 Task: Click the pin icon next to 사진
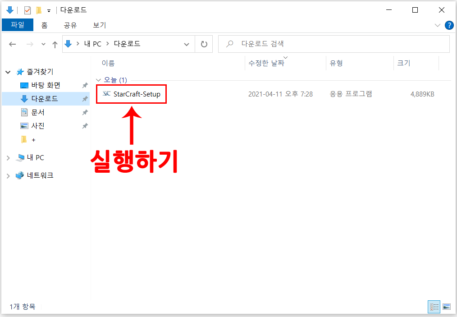(85, 126)
